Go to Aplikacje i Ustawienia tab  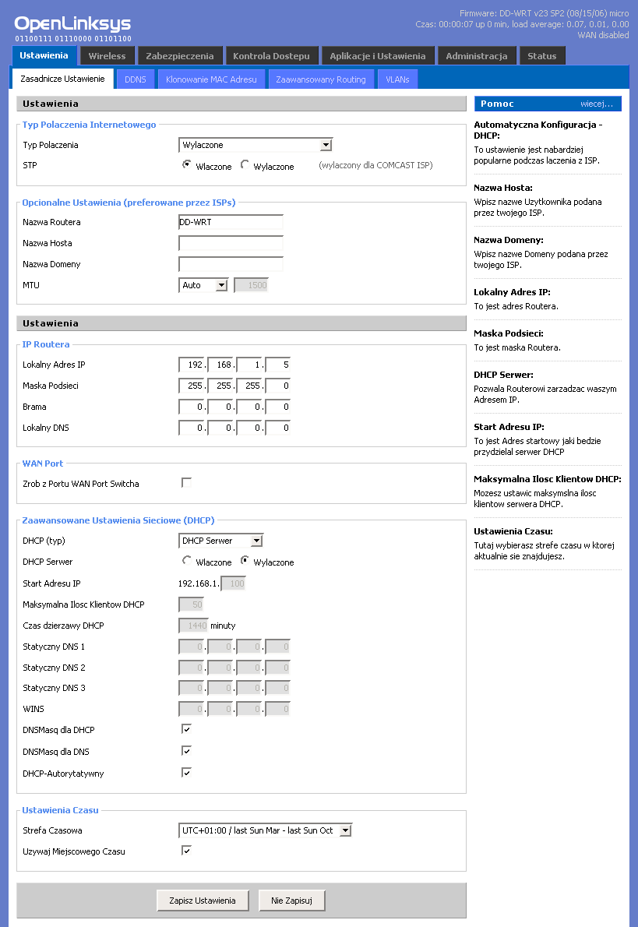(x=378, y=56)
